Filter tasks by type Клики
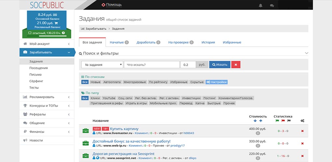Viewport: 332px width, 162px height. coord(95,98)
